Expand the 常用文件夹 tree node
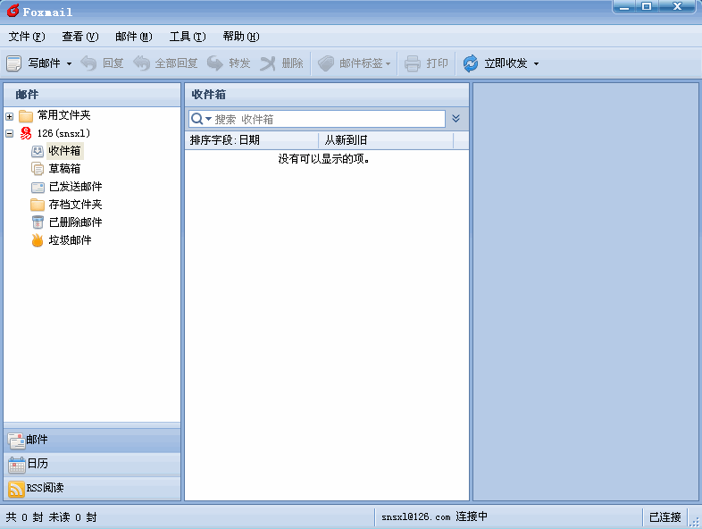This screenshot has height=529, width=702. 10,116
